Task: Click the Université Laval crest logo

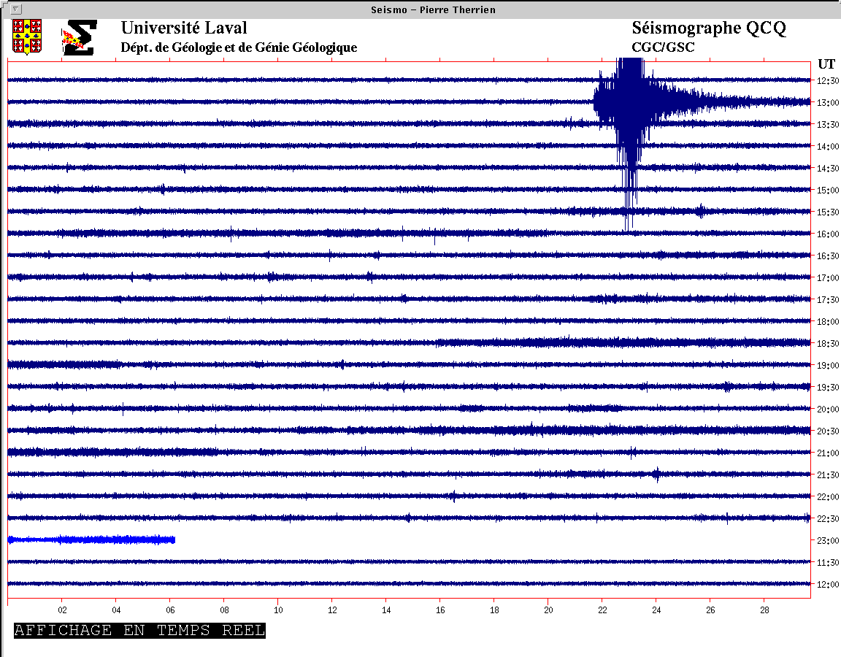Action: 27,36
